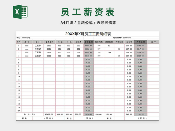This screenshot has width=175, height=131.
Task: Select the sheet title 20XX年X月员工工资明细表
Action: (88, 34)
